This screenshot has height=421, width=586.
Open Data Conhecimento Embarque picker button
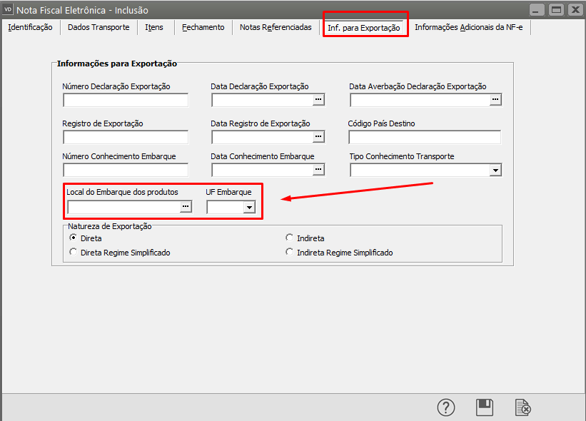coord(318,170)
